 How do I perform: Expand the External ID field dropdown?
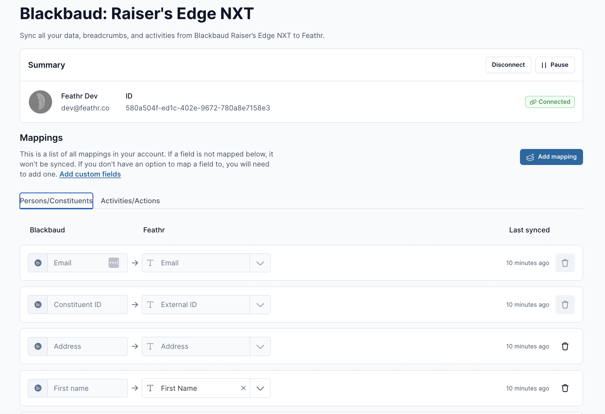point(260,305)
